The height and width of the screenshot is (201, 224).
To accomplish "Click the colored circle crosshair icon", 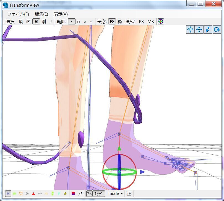I will pos(161,21).
